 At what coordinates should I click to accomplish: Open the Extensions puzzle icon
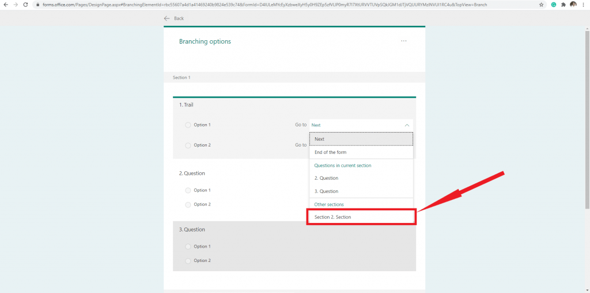(563, 4)
